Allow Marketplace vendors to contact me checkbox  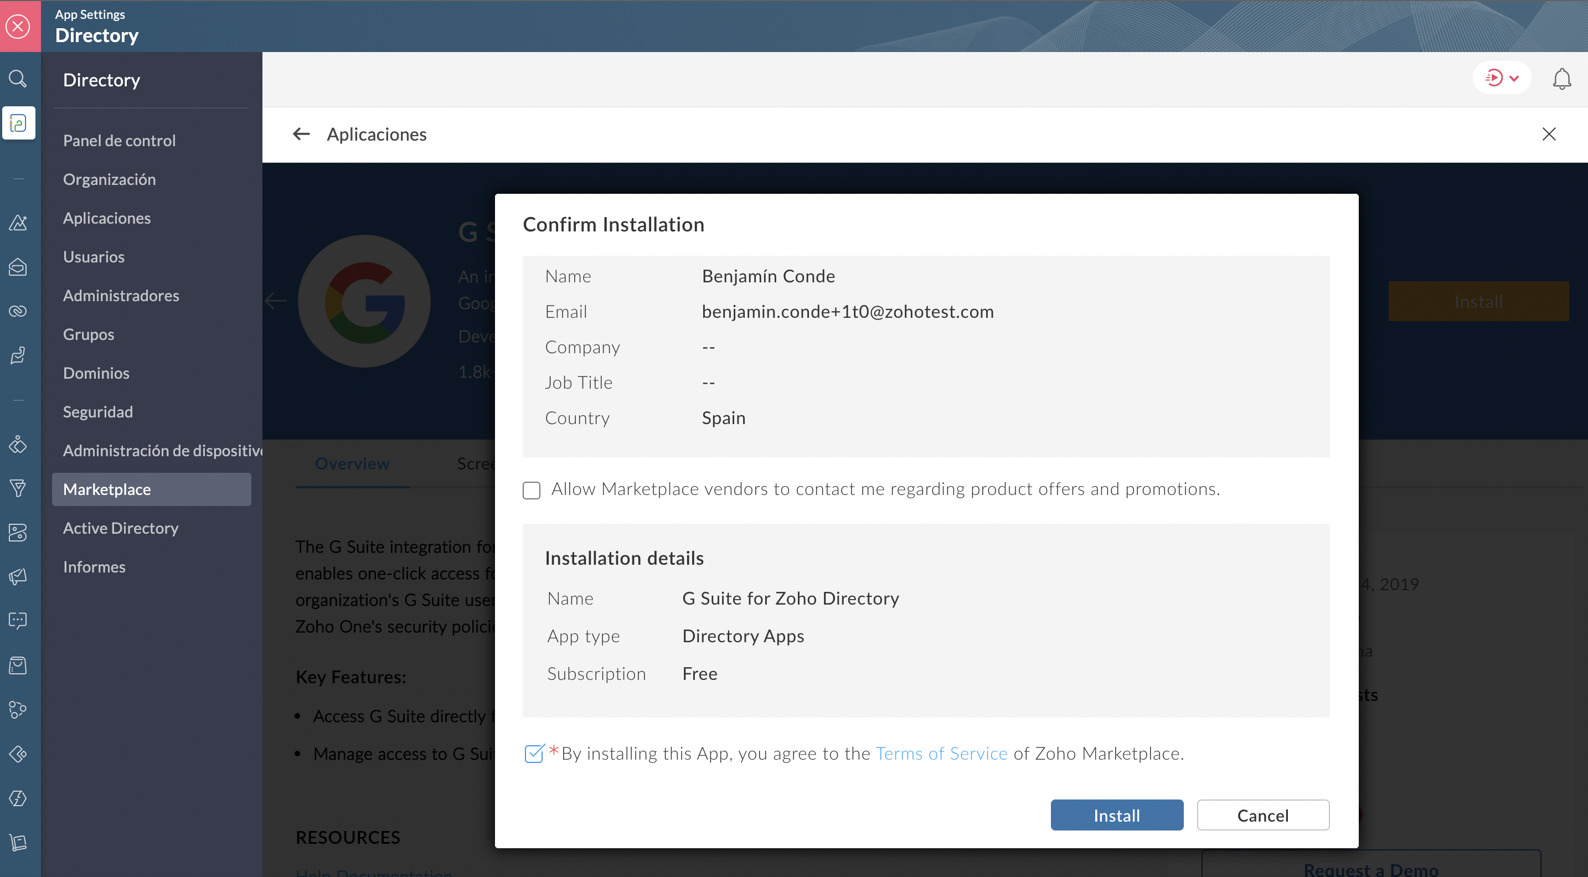pyautogui.click(x=532, y=490)
